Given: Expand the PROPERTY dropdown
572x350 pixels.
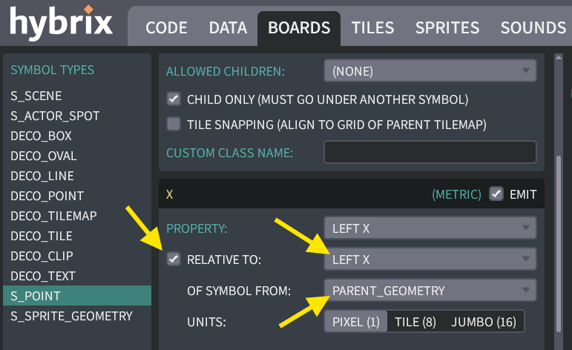Looking at the screenshot, I should coord(430,228).
